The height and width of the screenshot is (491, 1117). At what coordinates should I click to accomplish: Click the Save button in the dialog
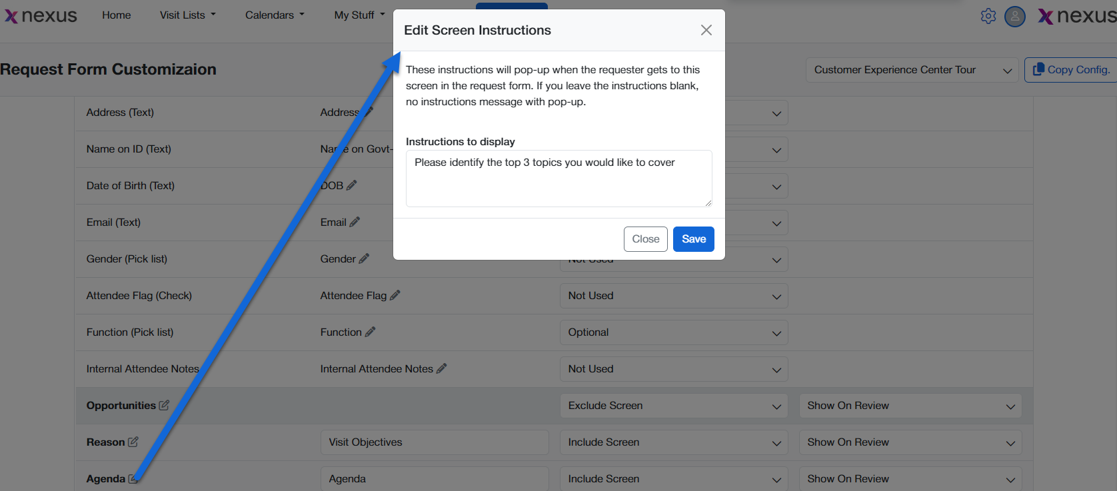click(694, 239)
